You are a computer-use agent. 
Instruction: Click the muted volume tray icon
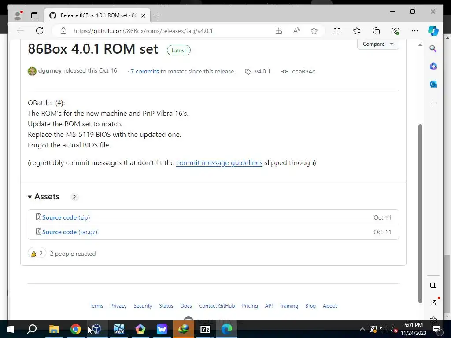point(394,329)
